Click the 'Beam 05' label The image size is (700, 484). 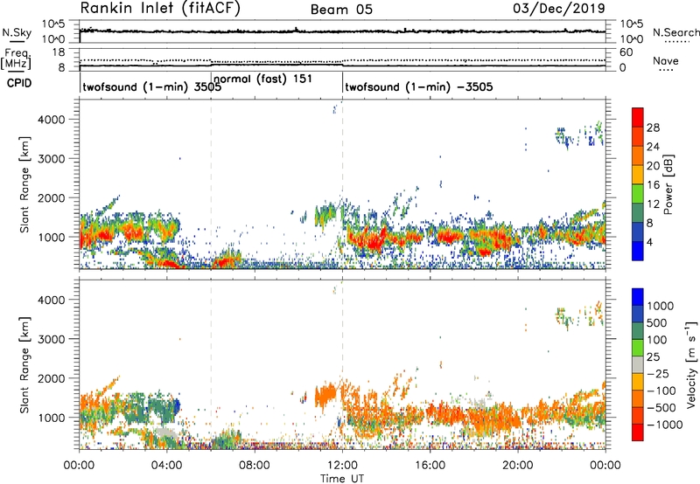[341, 10]
